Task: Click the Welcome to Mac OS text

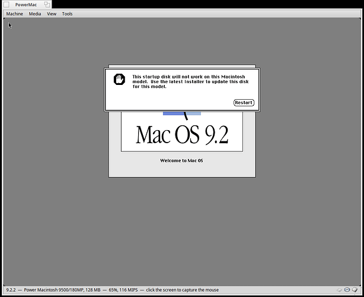Action: [x=181, y=160]
